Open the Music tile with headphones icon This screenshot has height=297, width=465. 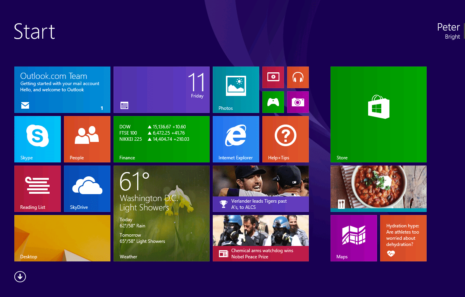[298, 77]
